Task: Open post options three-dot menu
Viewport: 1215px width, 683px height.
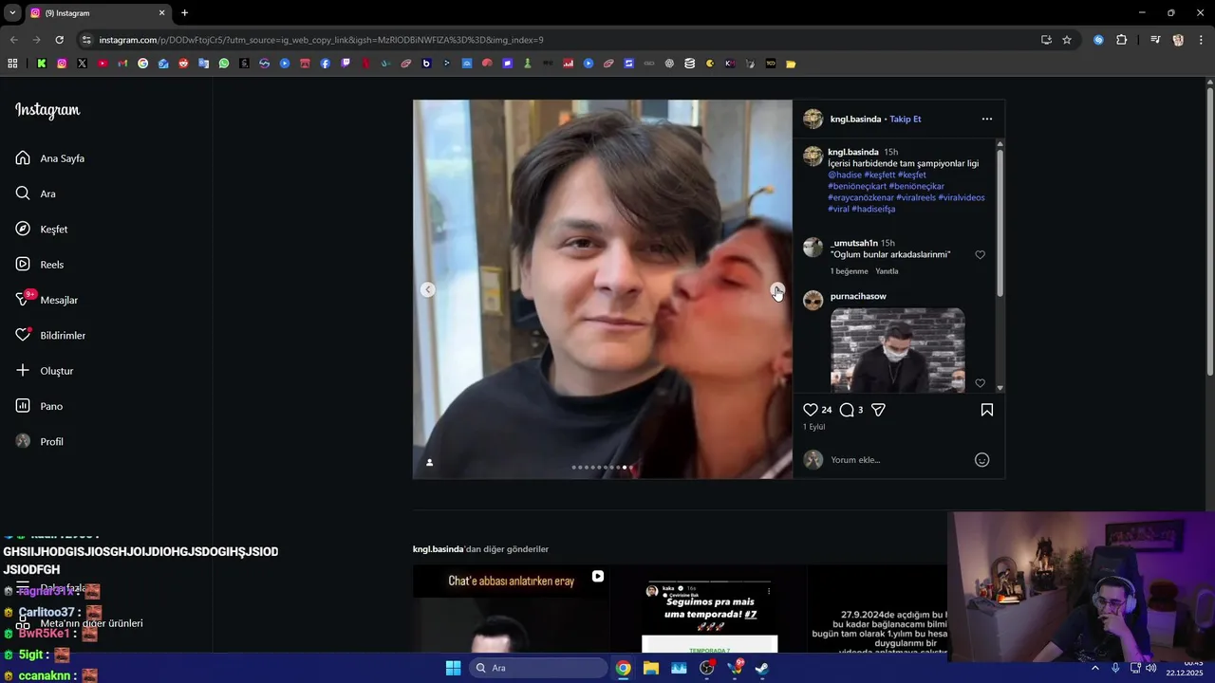Action: [x=987, y=119]
